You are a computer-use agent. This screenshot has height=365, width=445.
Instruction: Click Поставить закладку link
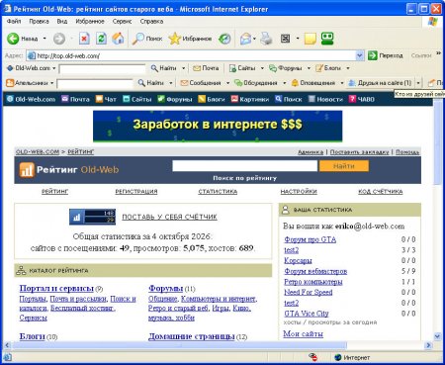[x=359, y=152]
